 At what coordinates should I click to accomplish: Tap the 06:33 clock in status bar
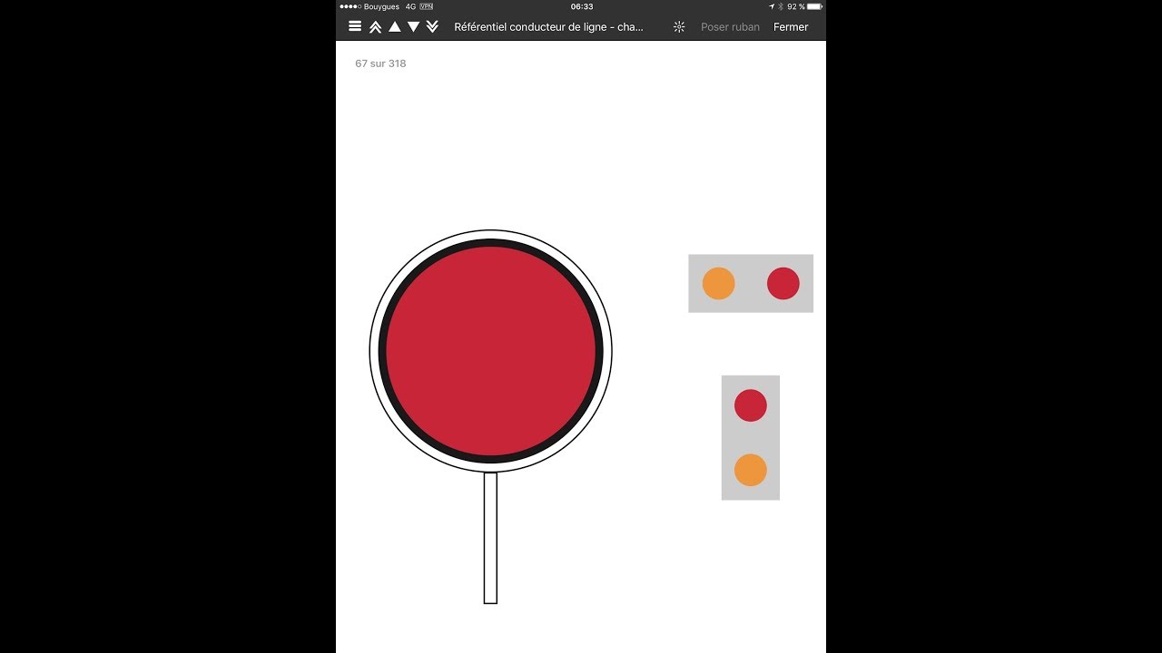point(582,6)
